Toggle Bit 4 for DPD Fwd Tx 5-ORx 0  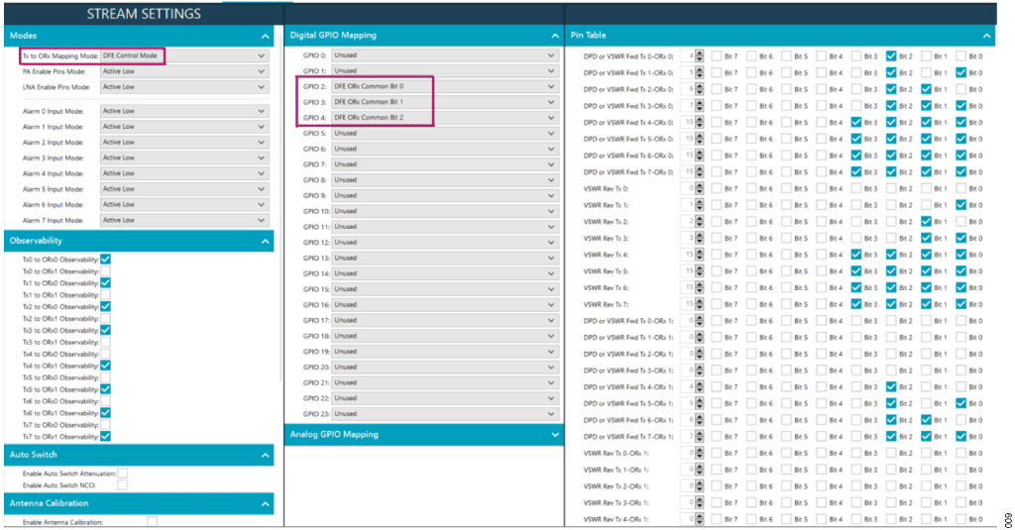pyautogui.click(x=822, y=139)
